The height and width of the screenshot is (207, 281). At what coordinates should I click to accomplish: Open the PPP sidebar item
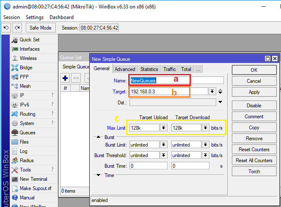pyautogui.click(x=34, y=77)
